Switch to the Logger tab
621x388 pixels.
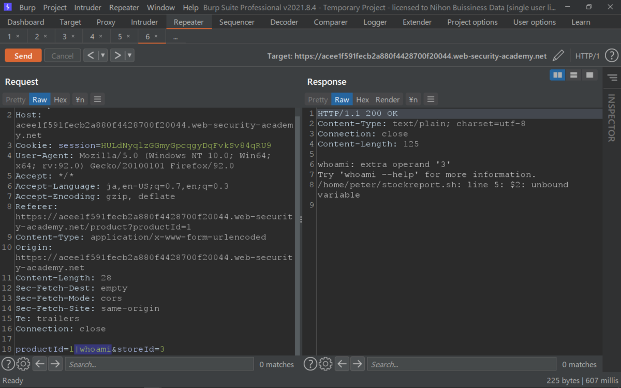(375, 22)
